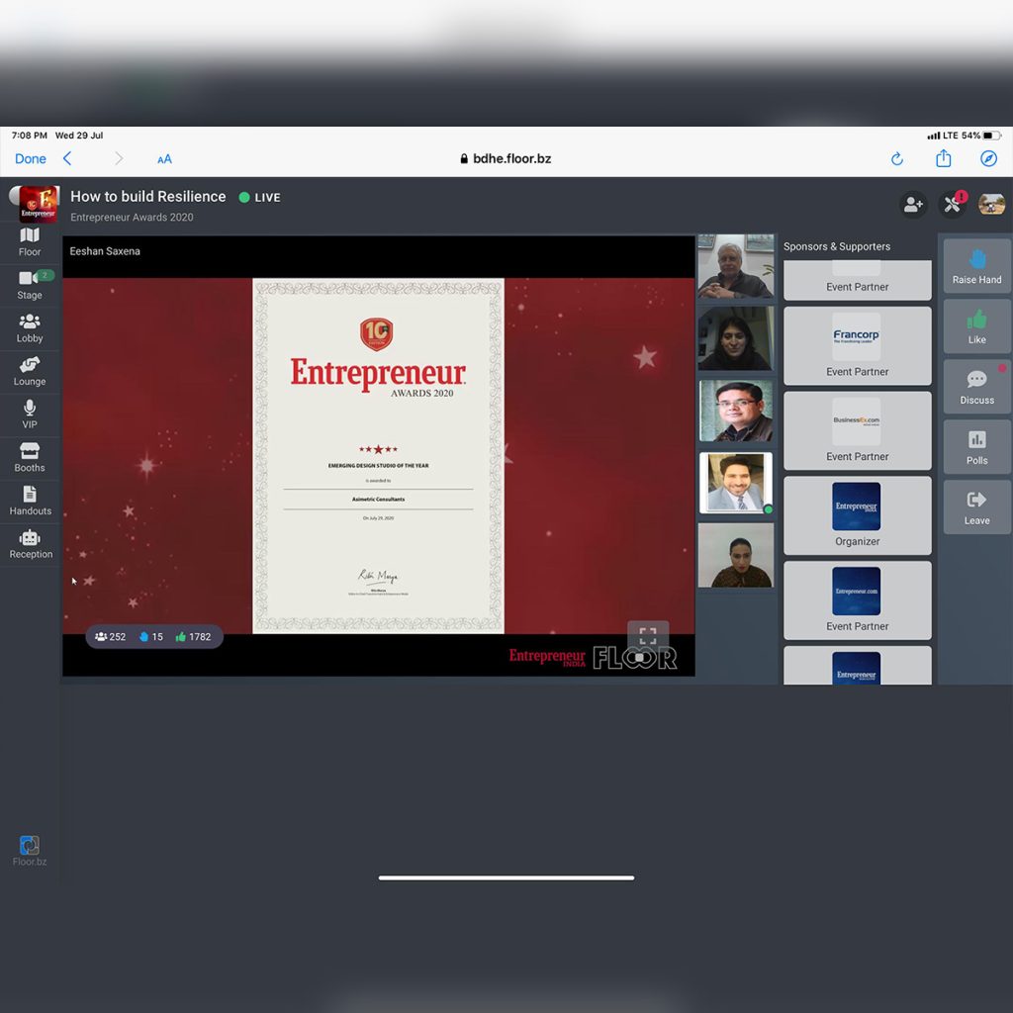Go to the Stage section
Screen dimensions: 1013x1013
(30, 285)
